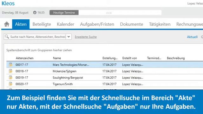Image resolution: width=203 pixels, height=114 pixels.
Task: Click Lopez Velazqu... in row 00019-17
Action: (x=133, y=78)
